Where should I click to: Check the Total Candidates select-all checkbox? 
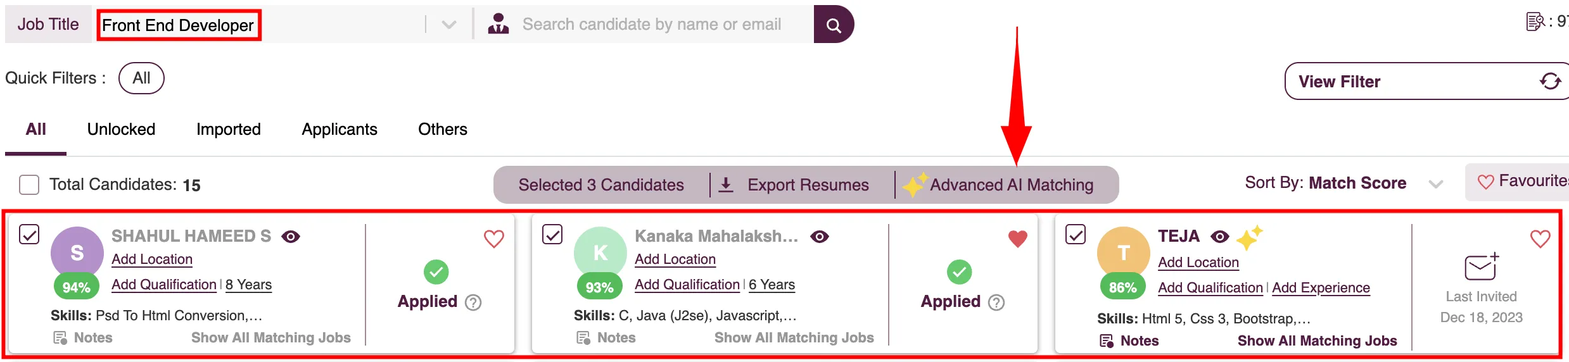[x=29, y=185]
